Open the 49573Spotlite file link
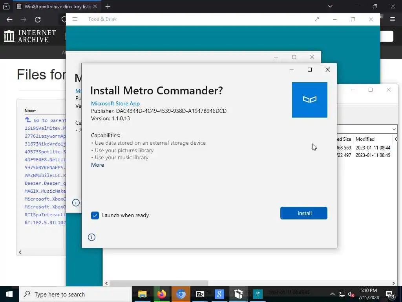402x302 pixels. pos(45,152)
